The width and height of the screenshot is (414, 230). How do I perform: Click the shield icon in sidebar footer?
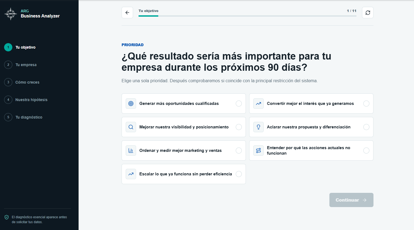click(7, 217)
